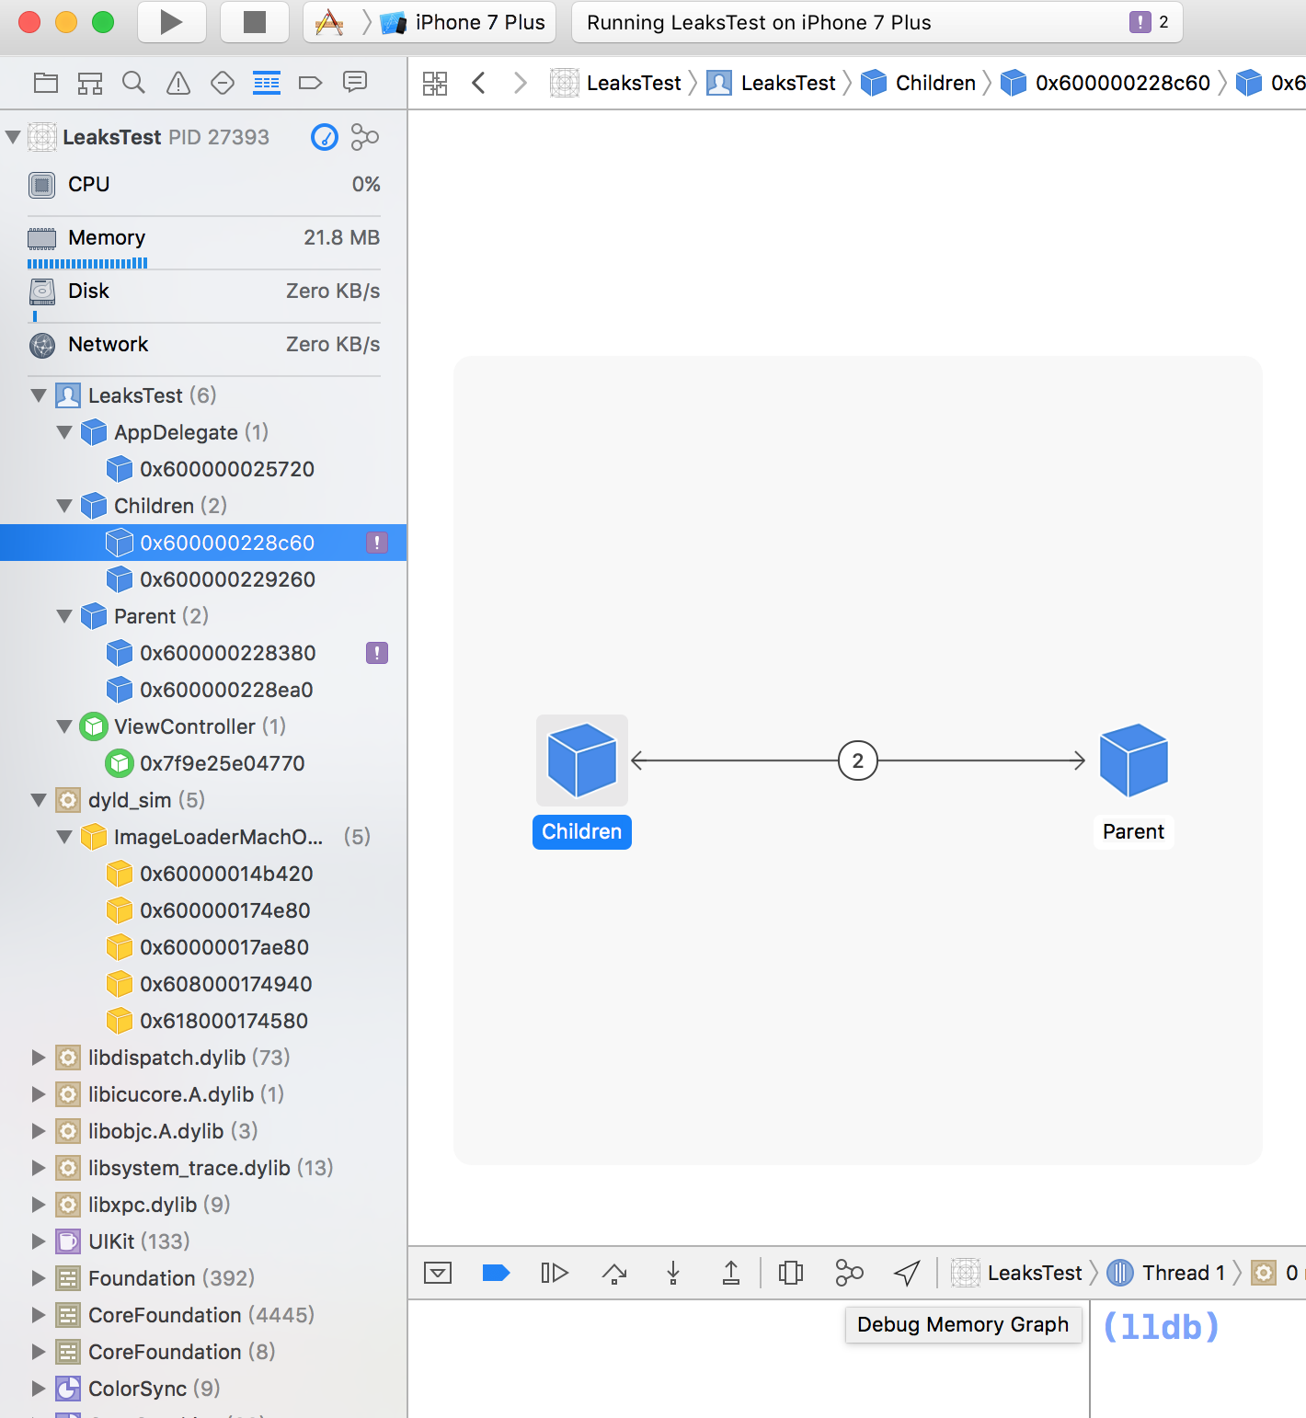Click Simulate Location arrow button

point(907,1273)
